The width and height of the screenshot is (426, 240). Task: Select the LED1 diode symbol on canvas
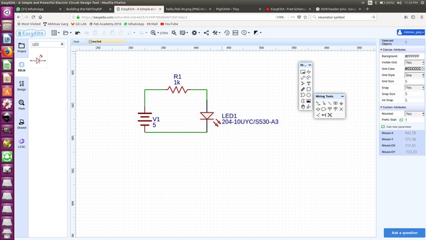[x=207, y=116]
